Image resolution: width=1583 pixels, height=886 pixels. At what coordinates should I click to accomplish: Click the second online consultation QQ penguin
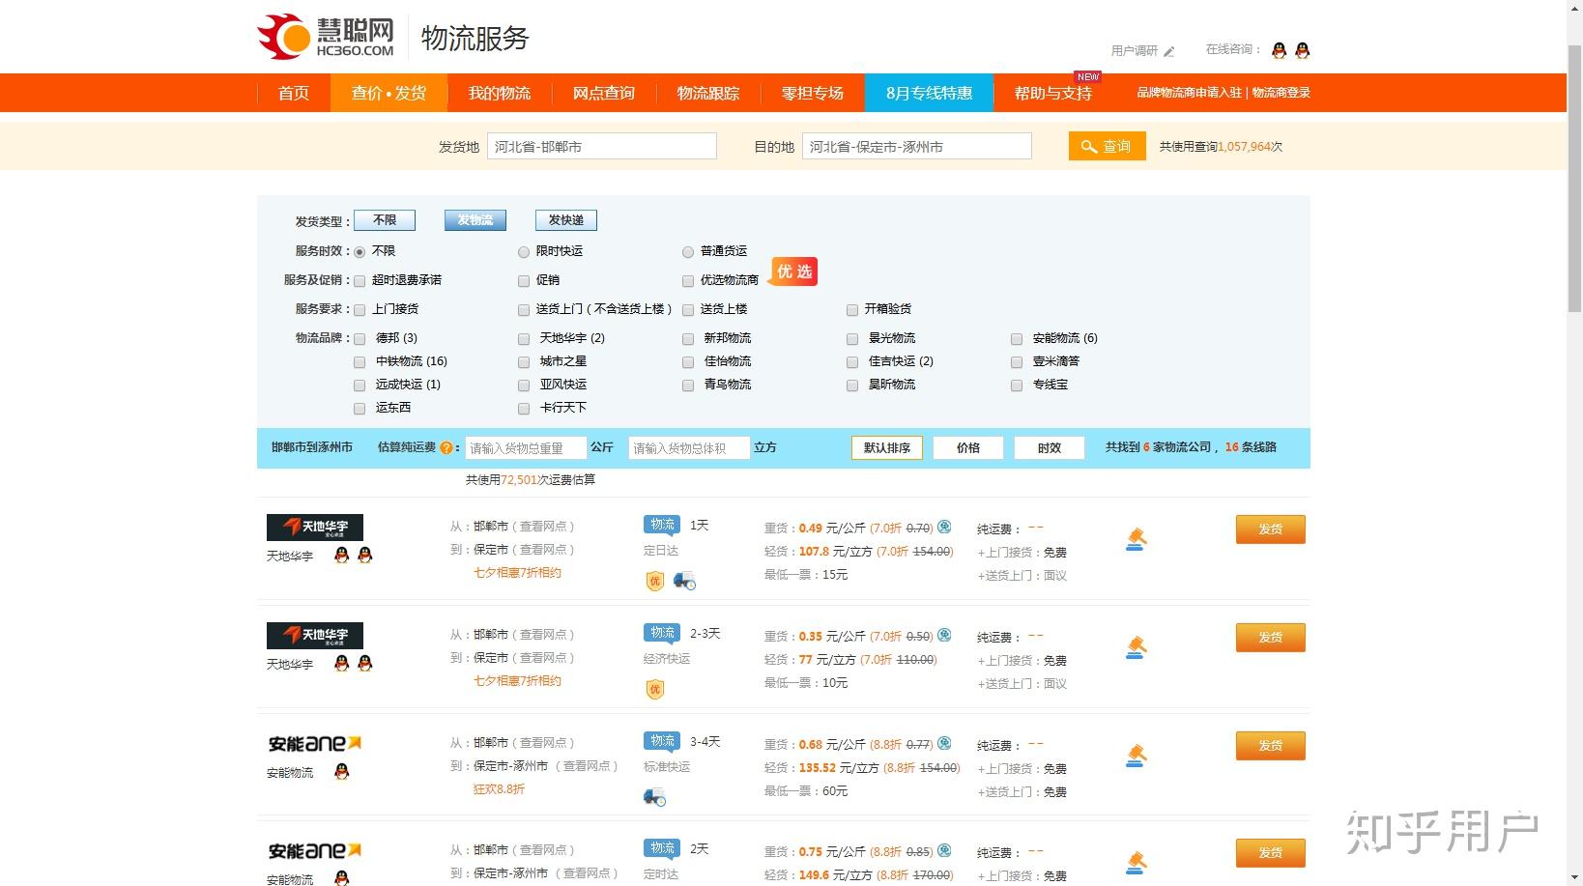point(1302,50)
